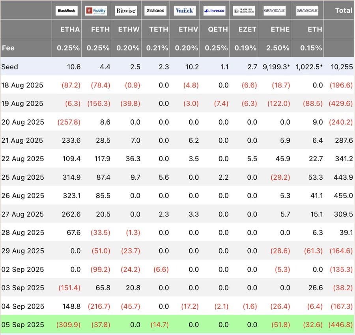Click the 2.50% fee cell for ETHE

pyautogui.click(x=278, y=48)
